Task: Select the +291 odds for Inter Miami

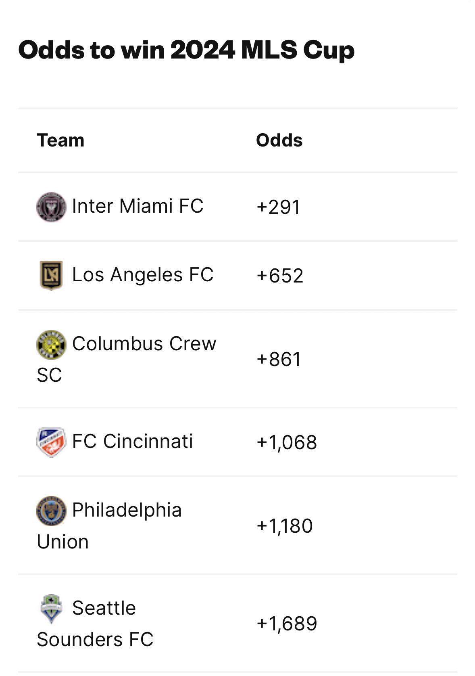Action: point(278,207)
